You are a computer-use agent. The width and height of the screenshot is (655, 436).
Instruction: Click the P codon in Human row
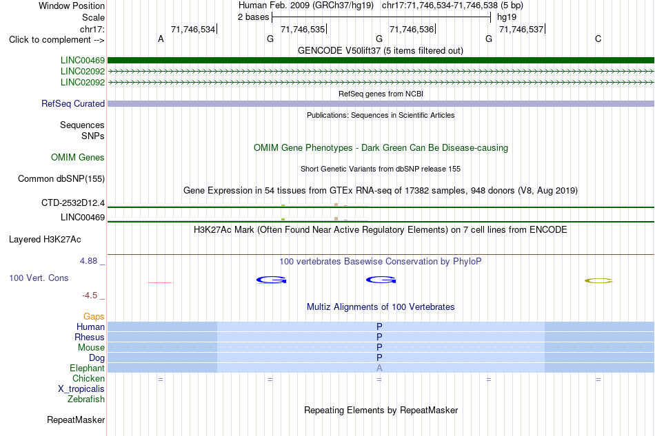379,326
